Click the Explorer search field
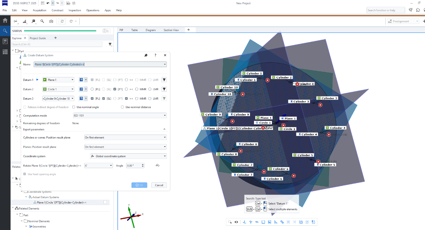Screen dimensions: 425x230 click(57, 45)
